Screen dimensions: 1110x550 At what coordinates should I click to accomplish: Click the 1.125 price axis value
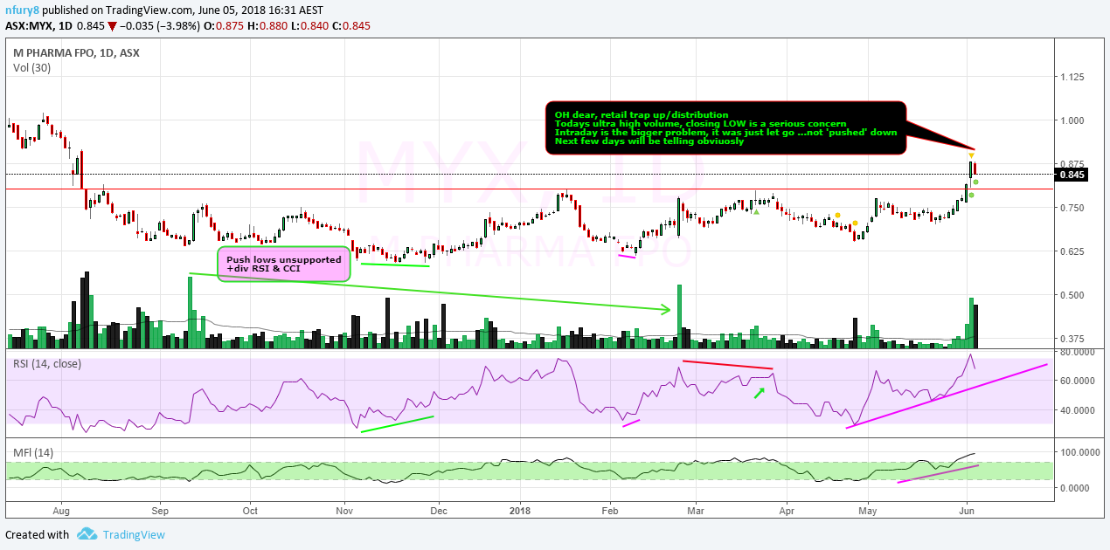pos(1072,77)
